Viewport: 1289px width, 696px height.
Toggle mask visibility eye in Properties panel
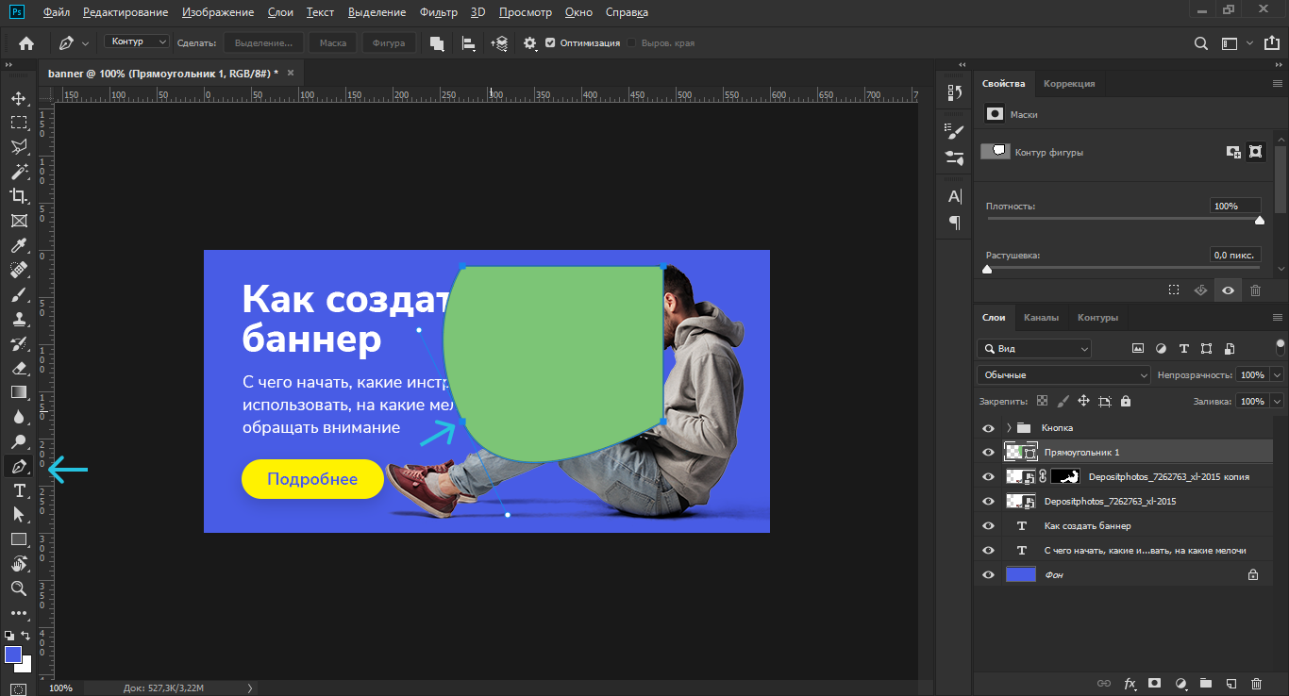pos(1228,291)
